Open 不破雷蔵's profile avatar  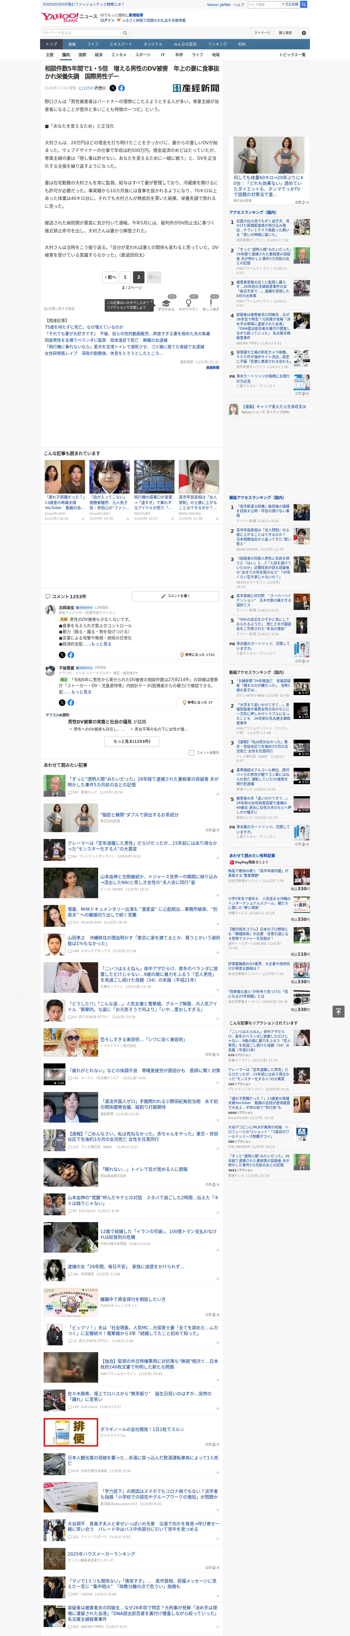(50, 671)
